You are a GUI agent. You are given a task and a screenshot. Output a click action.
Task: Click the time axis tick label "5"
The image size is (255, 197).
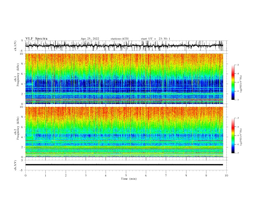(x=126, y=175)
